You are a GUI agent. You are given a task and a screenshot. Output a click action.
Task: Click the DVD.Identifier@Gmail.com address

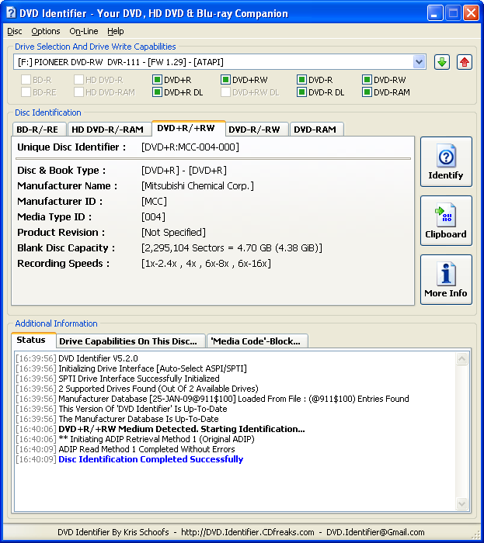coord(375,532)
